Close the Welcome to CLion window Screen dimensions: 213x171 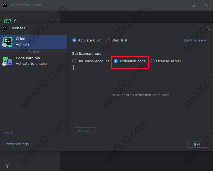pyautogui.click(x=206, y=5)
